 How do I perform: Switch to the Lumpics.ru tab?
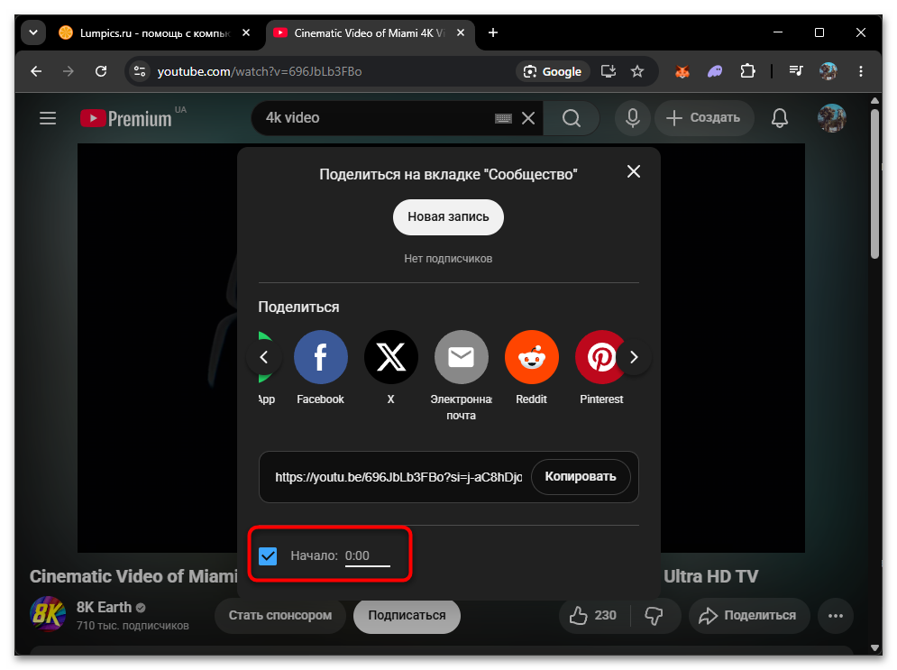click(154, 33)
